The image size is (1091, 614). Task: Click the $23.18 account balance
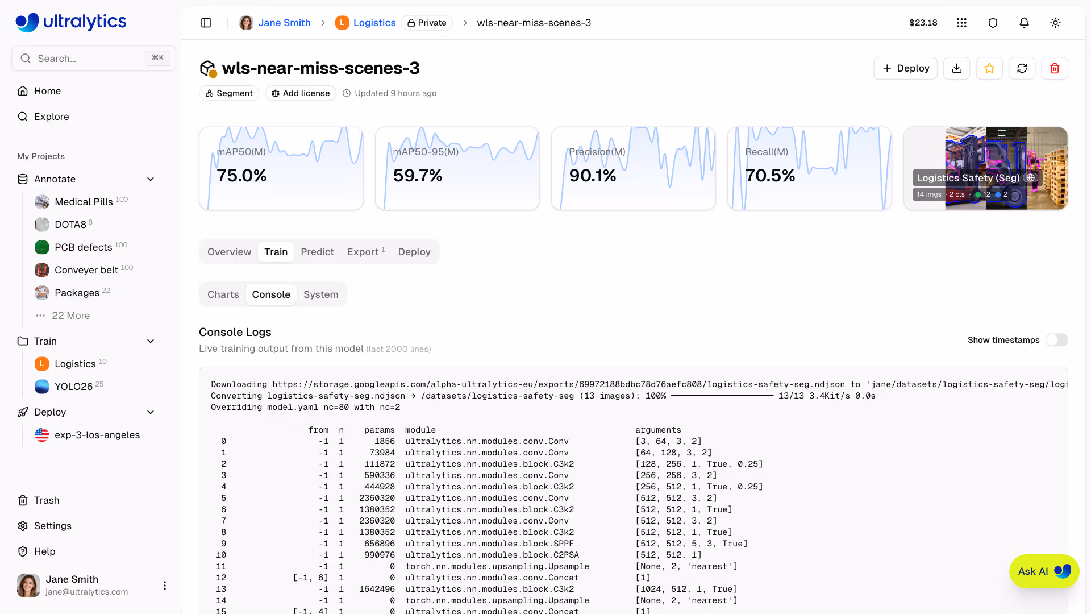[923, 23]
